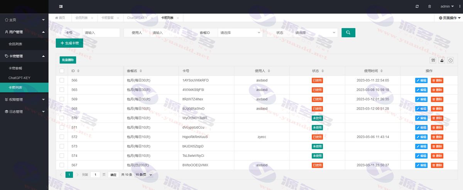Viewport: 463px width, 190px height.
Task: Check the row with ID 572
Action: (x=62, y=137)
